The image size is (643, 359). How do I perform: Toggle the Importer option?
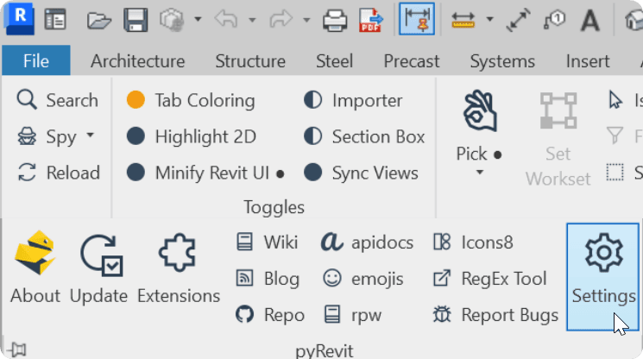(x=353, y=100)
